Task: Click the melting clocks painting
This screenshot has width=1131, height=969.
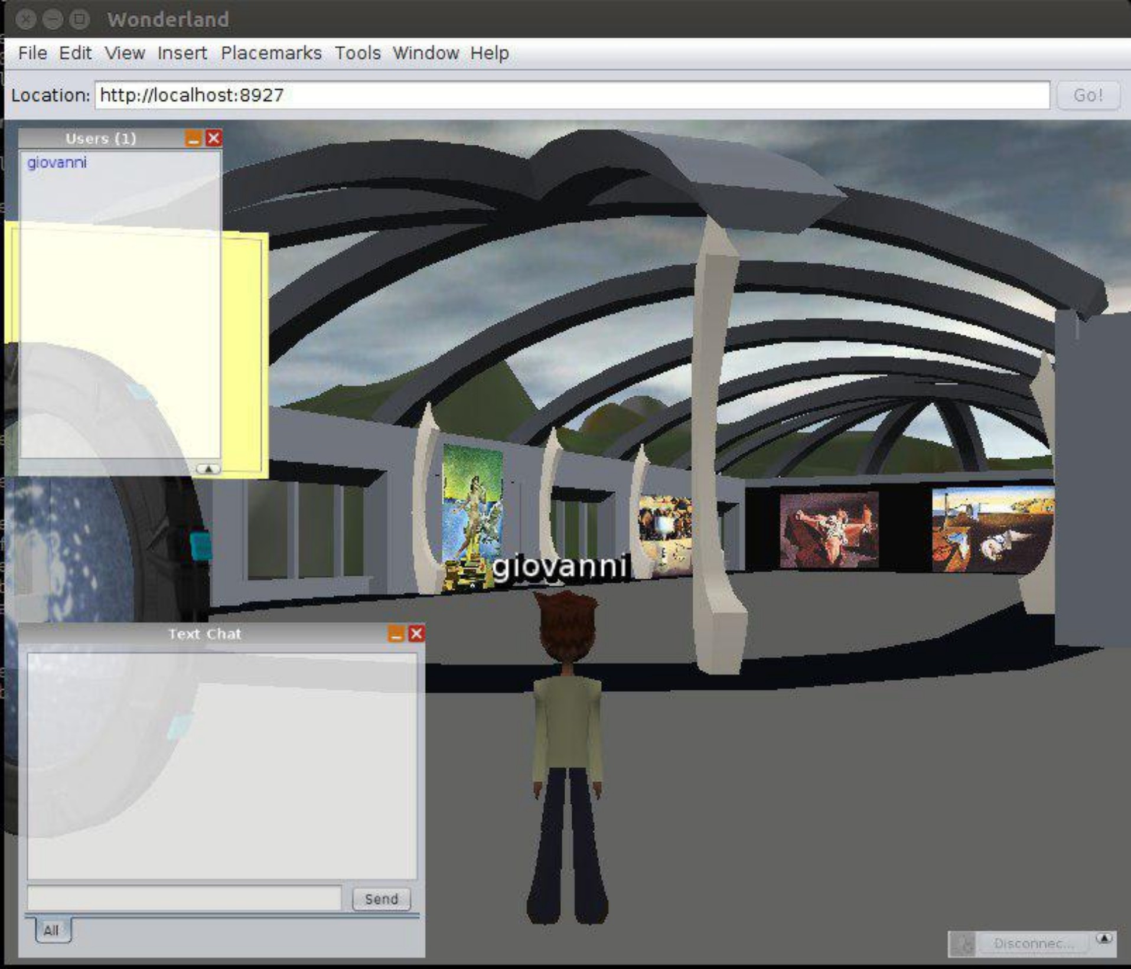Action: (x=992, y=530)
